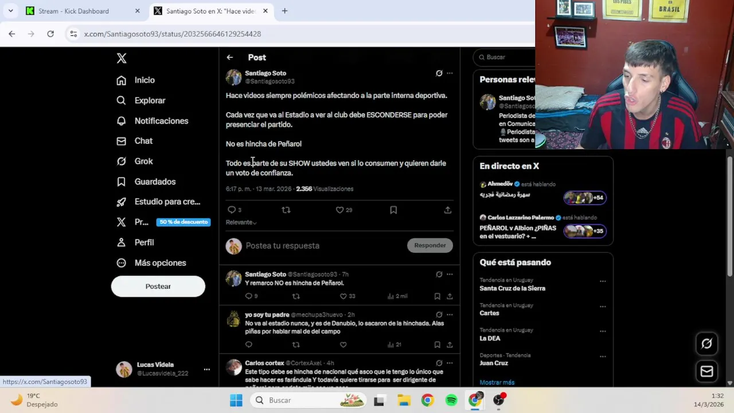Close the Santiago Soto en X tab
Image resolution: width=734 pixels, height=413 pixels.
coord(265,11)
